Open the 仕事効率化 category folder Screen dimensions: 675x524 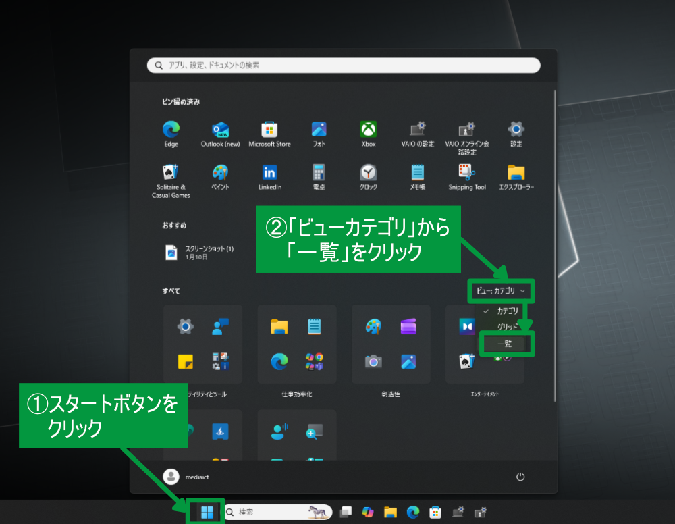(297, 344)
